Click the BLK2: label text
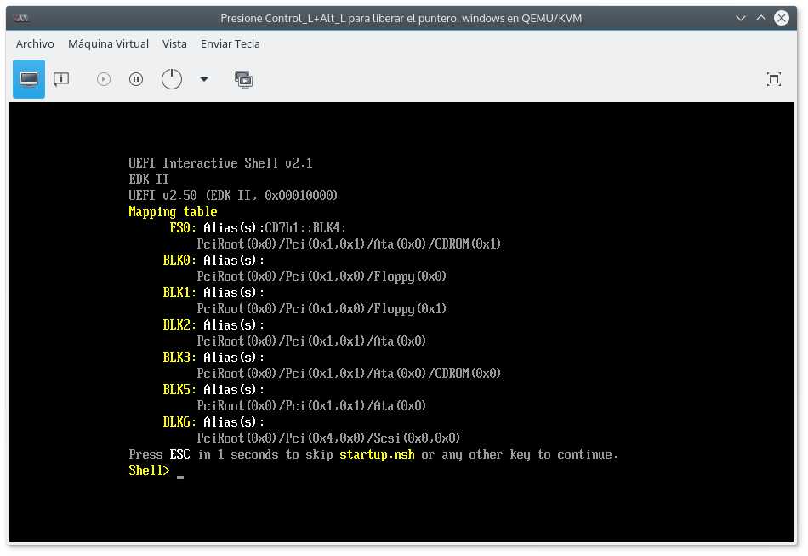This screenshot has width=808, height=556. [x=179, y=325]
